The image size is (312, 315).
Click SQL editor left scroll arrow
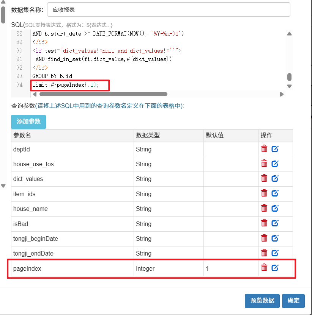(x=35, y=94)
